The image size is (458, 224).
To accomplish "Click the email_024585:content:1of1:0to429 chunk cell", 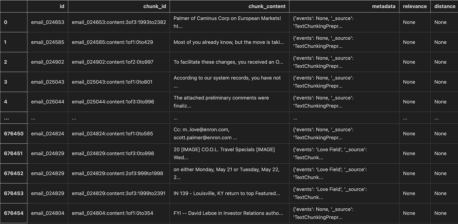I will [x=119, y=42].
